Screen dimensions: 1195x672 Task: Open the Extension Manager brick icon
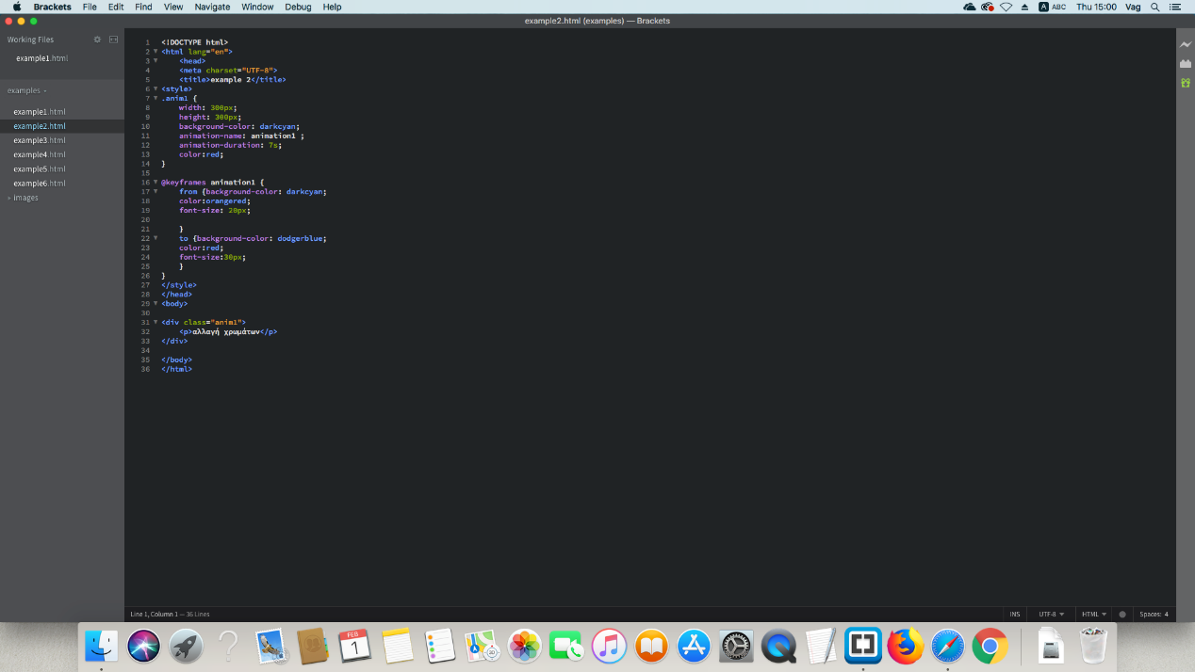tap(1186, 63)
